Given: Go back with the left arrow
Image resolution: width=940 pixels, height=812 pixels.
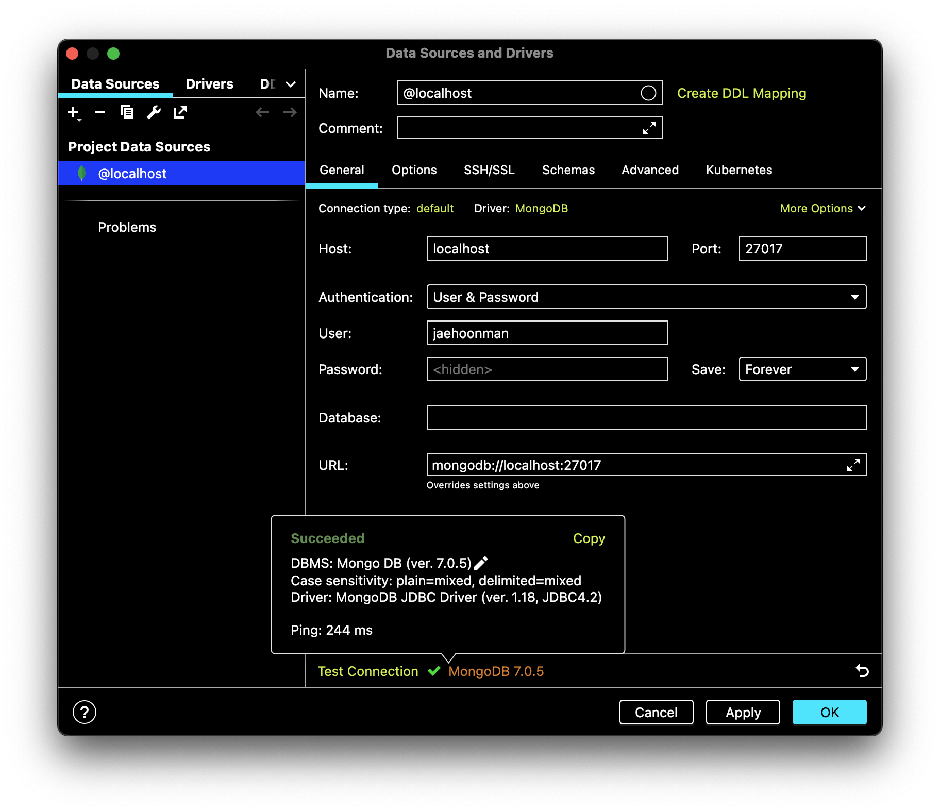Looking at the screenshot, I should click(x=262, y=112).
